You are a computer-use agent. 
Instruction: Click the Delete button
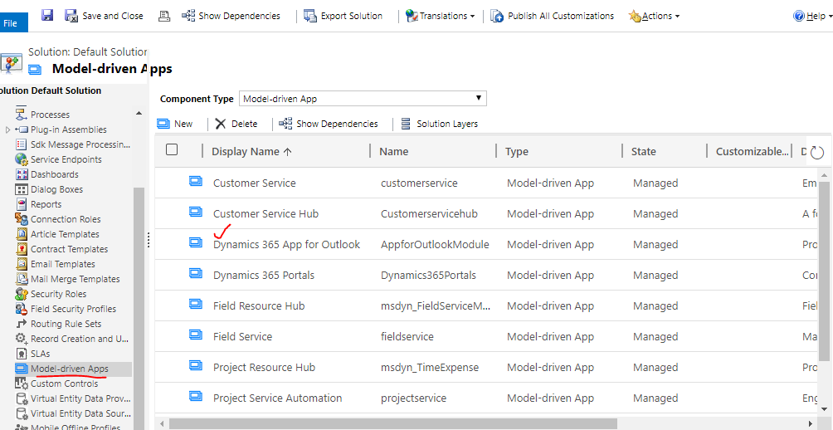tap(236, 124)
